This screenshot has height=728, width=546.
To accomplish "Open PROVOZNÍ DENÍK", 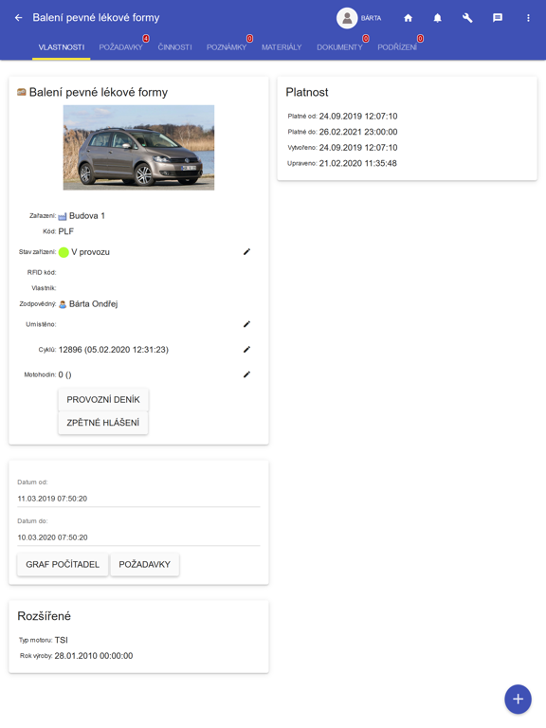I will pos(103,400).
